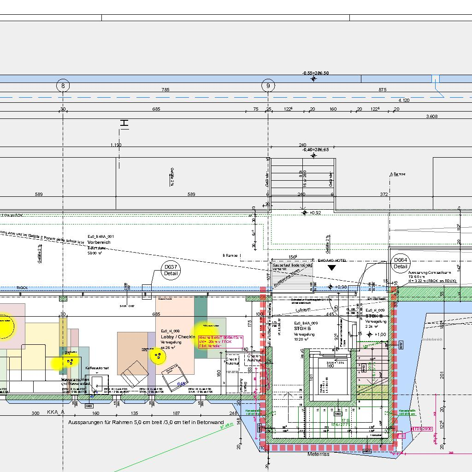Click the D037 Detail callout bubble
The width and height of the screenshot is (472, 472).
(171, 270)
